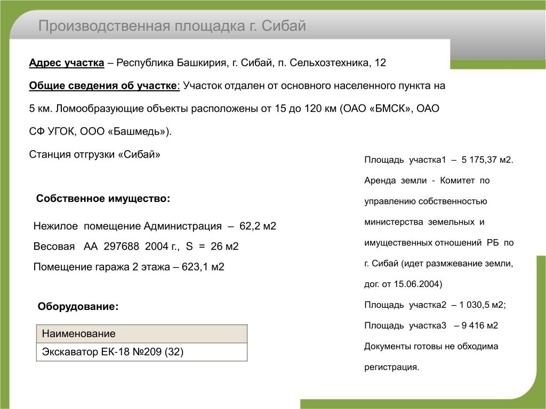Select the underlined heading 'Адрес участка'
Screen dimensions: 546x409
67,63
